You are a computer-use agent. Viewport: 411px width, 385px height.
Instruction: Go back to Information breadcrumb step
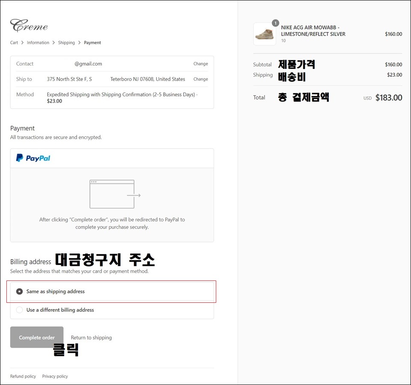[38, 42]
